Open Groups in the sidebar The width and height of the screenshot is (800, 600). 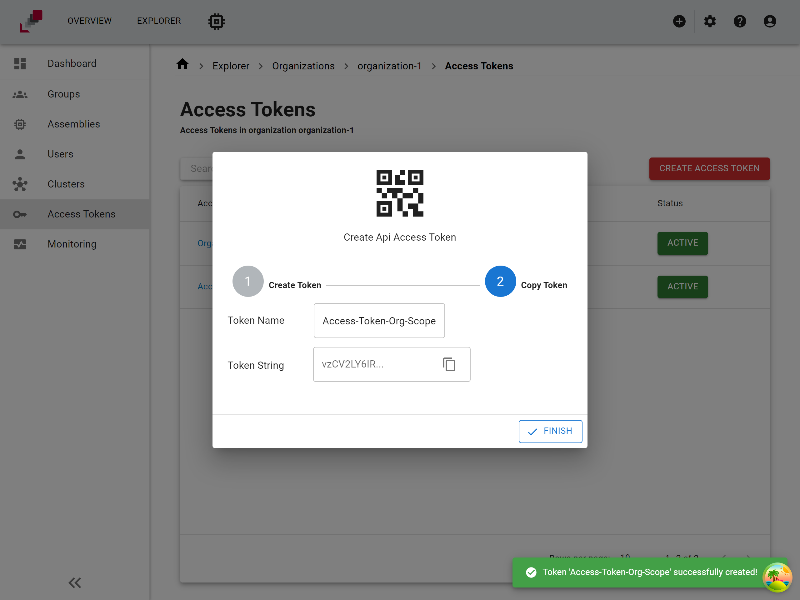point(75,94)
